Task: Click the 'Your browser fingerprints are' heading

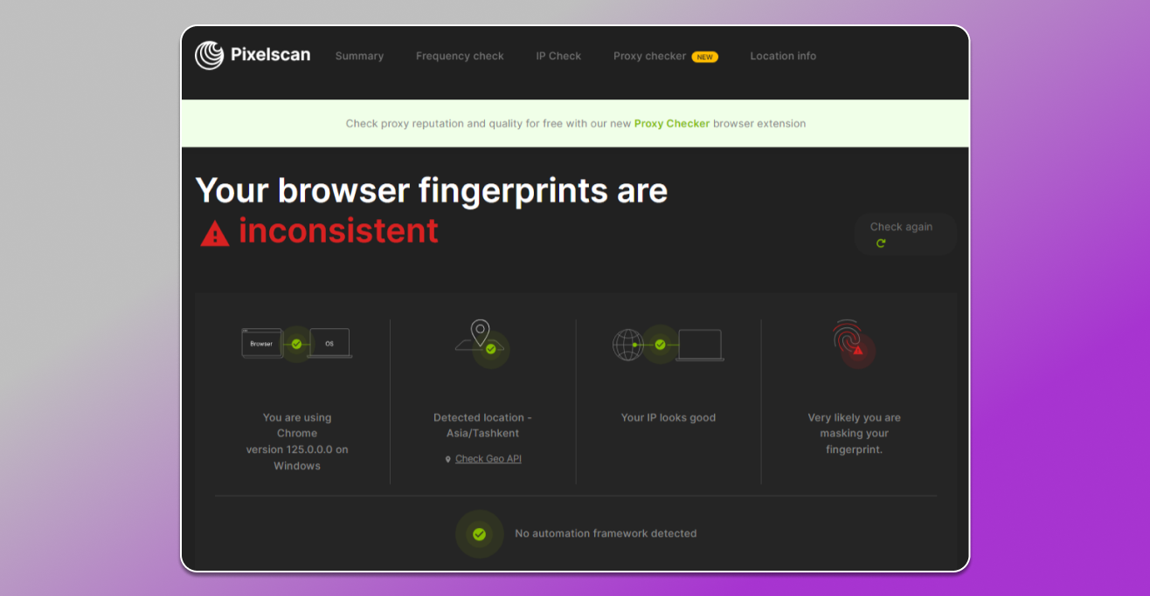Action: (x=431, y=190)
